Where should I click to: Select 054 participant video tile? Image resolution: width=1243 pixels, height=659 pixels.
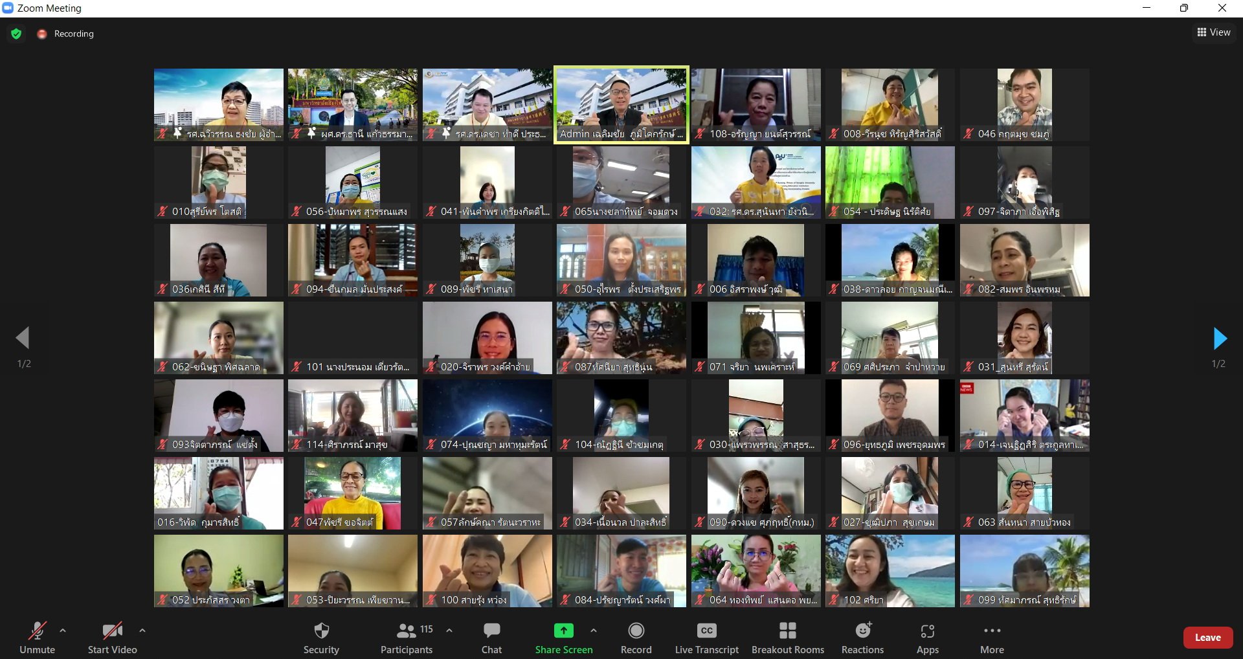890,183
